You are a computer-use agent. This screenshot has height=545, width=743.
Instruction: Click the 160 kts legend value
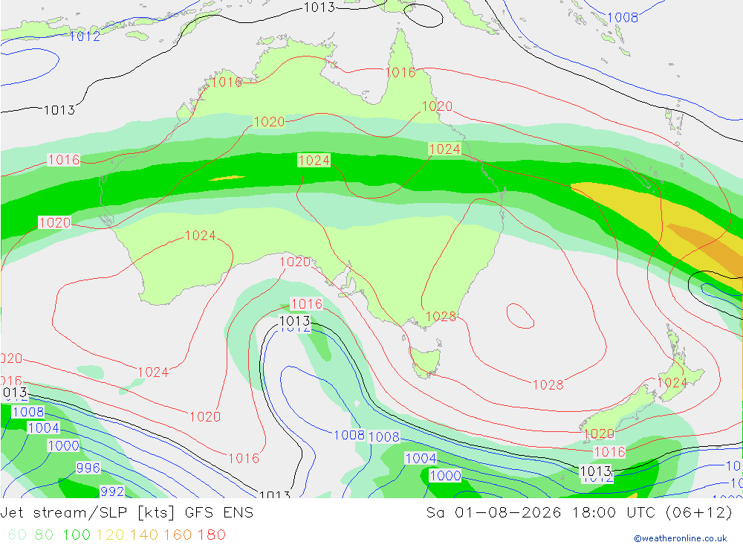point(178,535)
